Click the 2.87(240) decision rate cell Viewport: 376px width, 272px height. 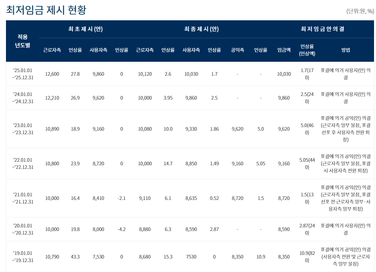tap(307, 229)
